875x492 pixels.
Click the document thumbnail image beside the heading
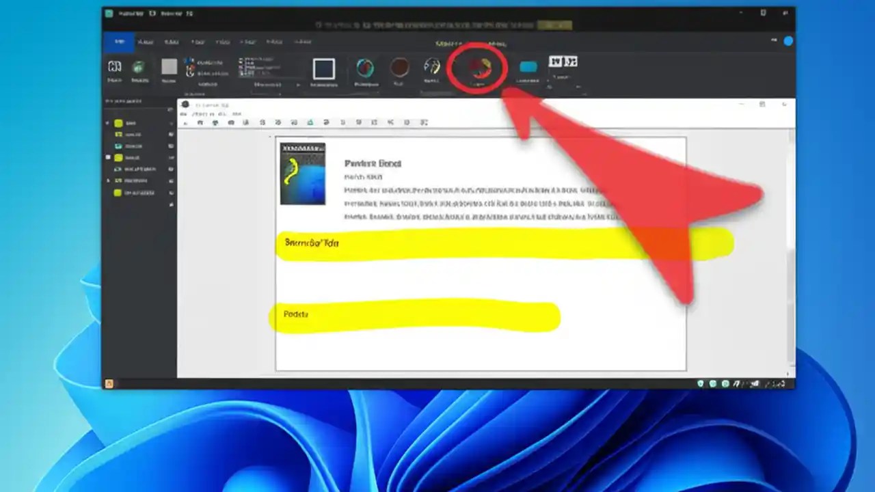tap(302, 173)
